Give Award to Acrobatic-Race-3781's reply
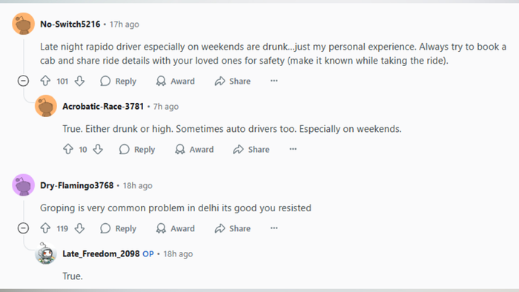519x292 pixels. [194, 150]
